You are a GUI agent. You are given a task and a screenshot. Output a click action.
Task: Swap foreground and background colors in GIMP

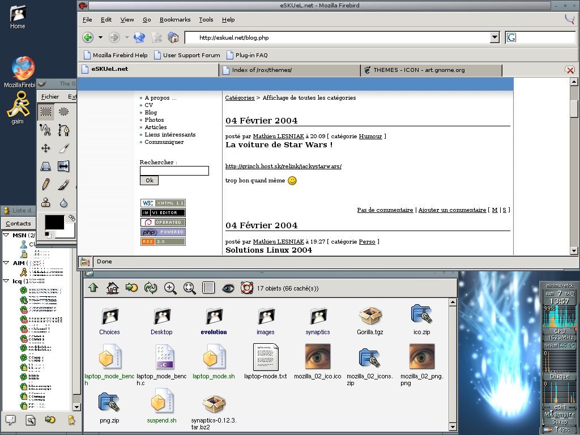(72, 218)
